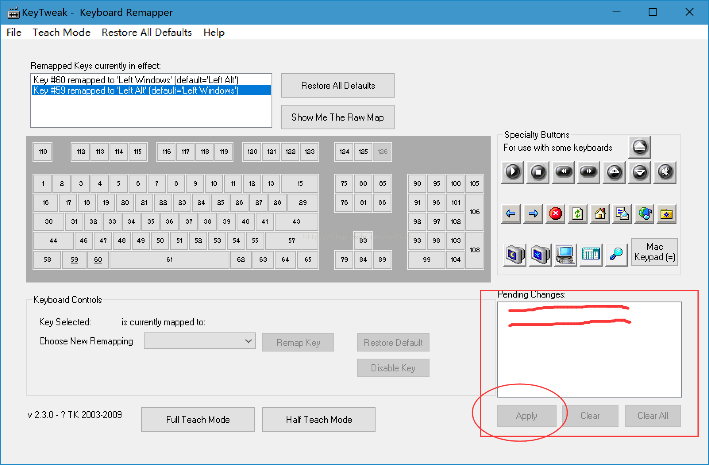Select keyboard key 124 on layout
Viewport: 709px width, 465px height.
click(x=344, y=152)
